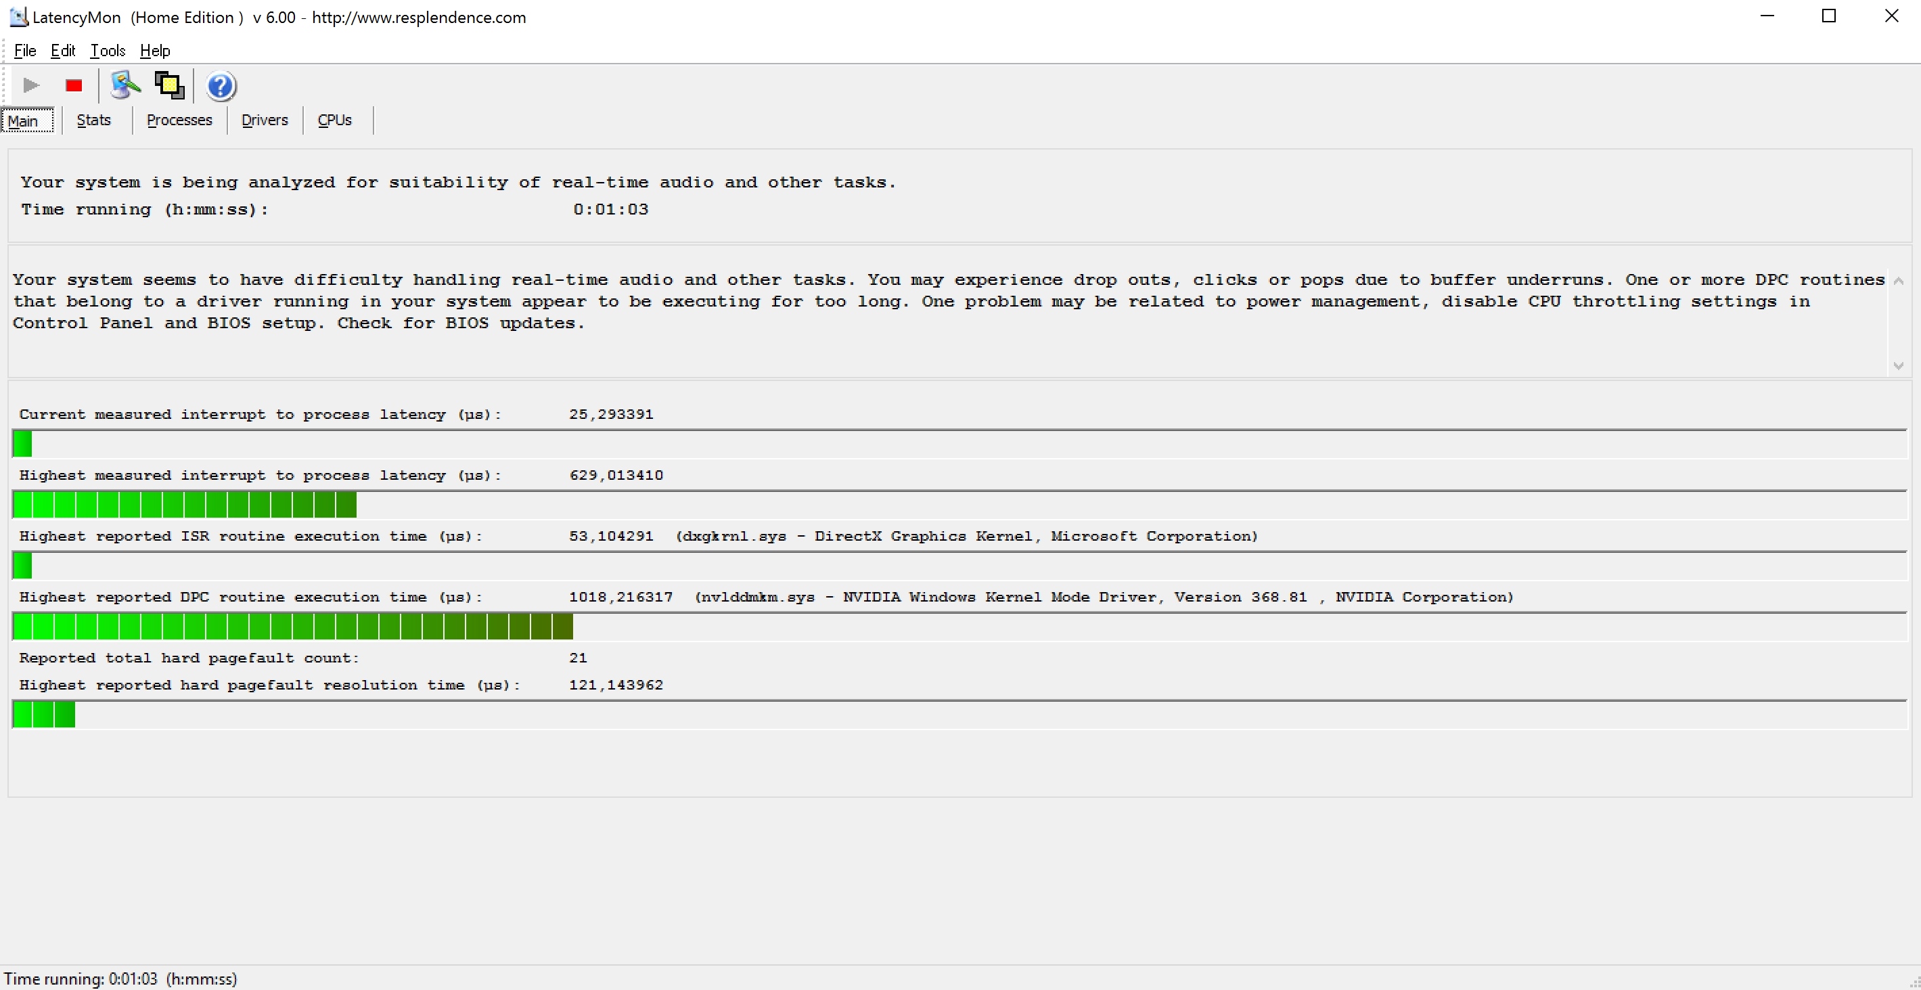Click the highest interrupt to process latency bar
The height and width of the screenshot is (990, 1921).
tap(959, 505)
